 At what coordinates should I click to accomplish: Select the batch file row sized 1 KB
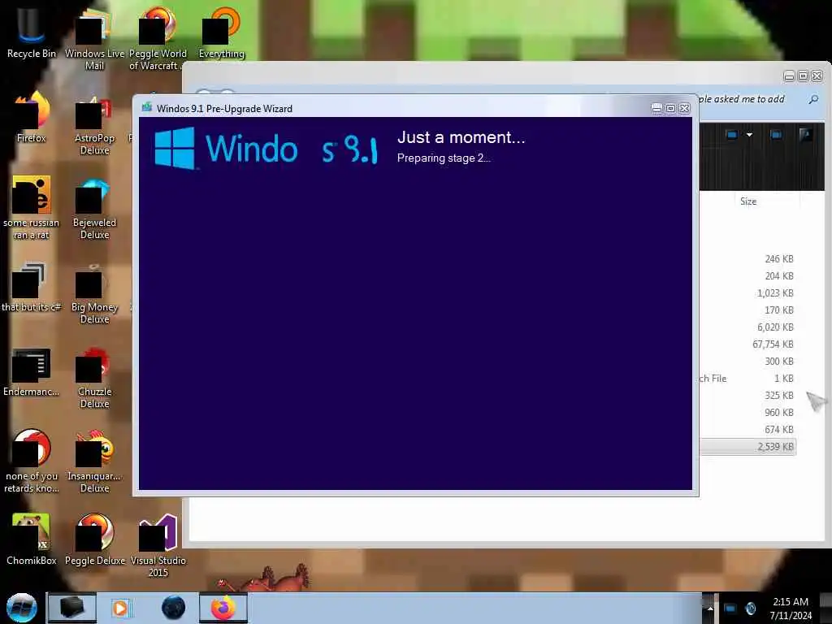747,379
